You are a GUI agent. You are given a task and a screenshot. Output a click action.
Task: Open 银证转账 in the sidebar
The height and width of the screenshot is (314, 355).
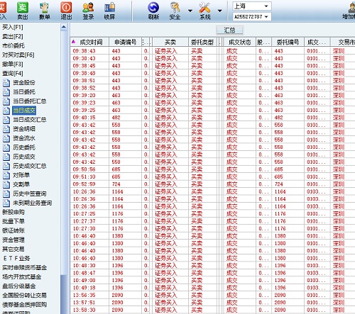coord(13,230)
